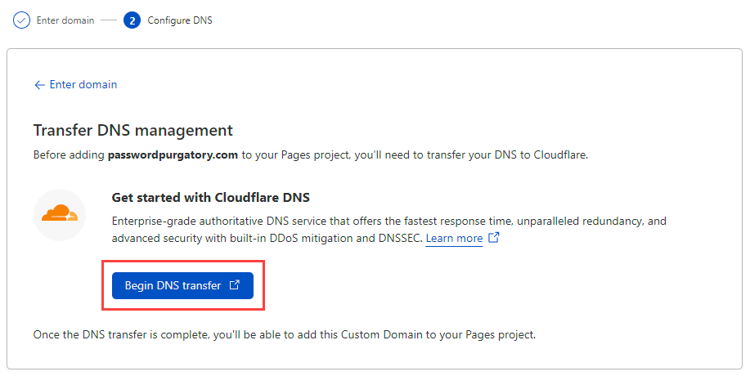Click the line mentioning DDoS mitigation and DNSSEC
The width and height of the screenshot is (750, 376).
point(267,238)
